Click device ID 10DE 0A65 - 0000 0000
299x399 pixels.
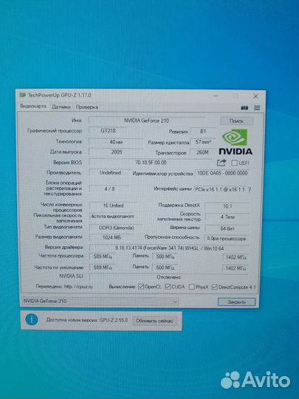click(221, 174)
